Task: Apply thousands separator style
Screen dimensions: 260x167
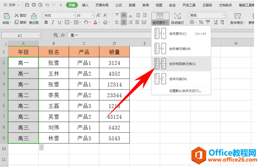Action: (208, 22)
